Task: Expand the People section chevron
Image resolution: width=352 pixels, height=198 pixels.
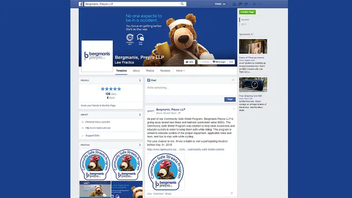Action: (x=140, y=80)
